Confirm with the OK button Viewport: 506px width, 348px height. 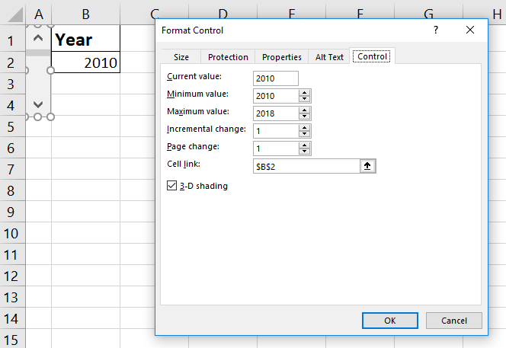390,321
